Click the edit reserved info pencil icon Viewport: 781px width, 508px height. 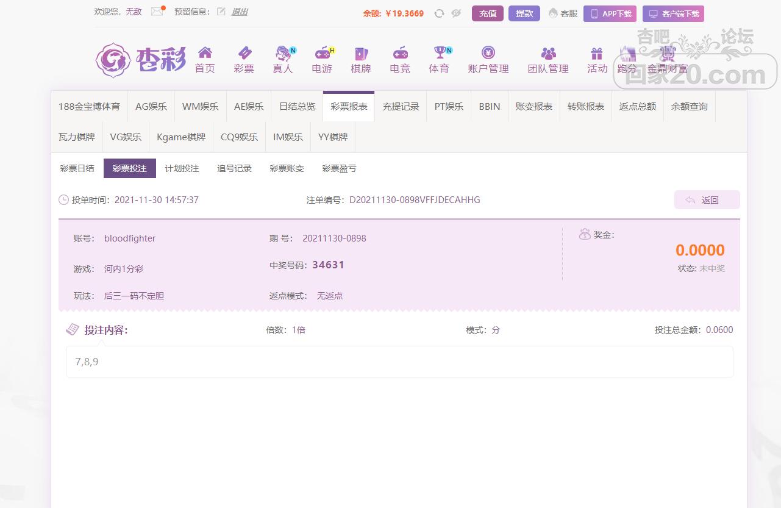point(221,12)
